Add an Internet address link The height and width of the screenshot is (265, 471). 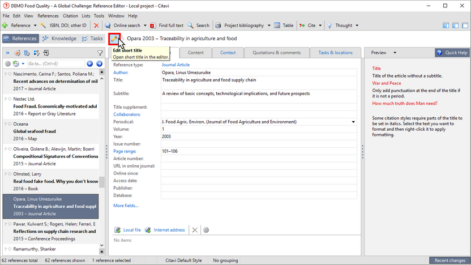[x=165, y=230]
